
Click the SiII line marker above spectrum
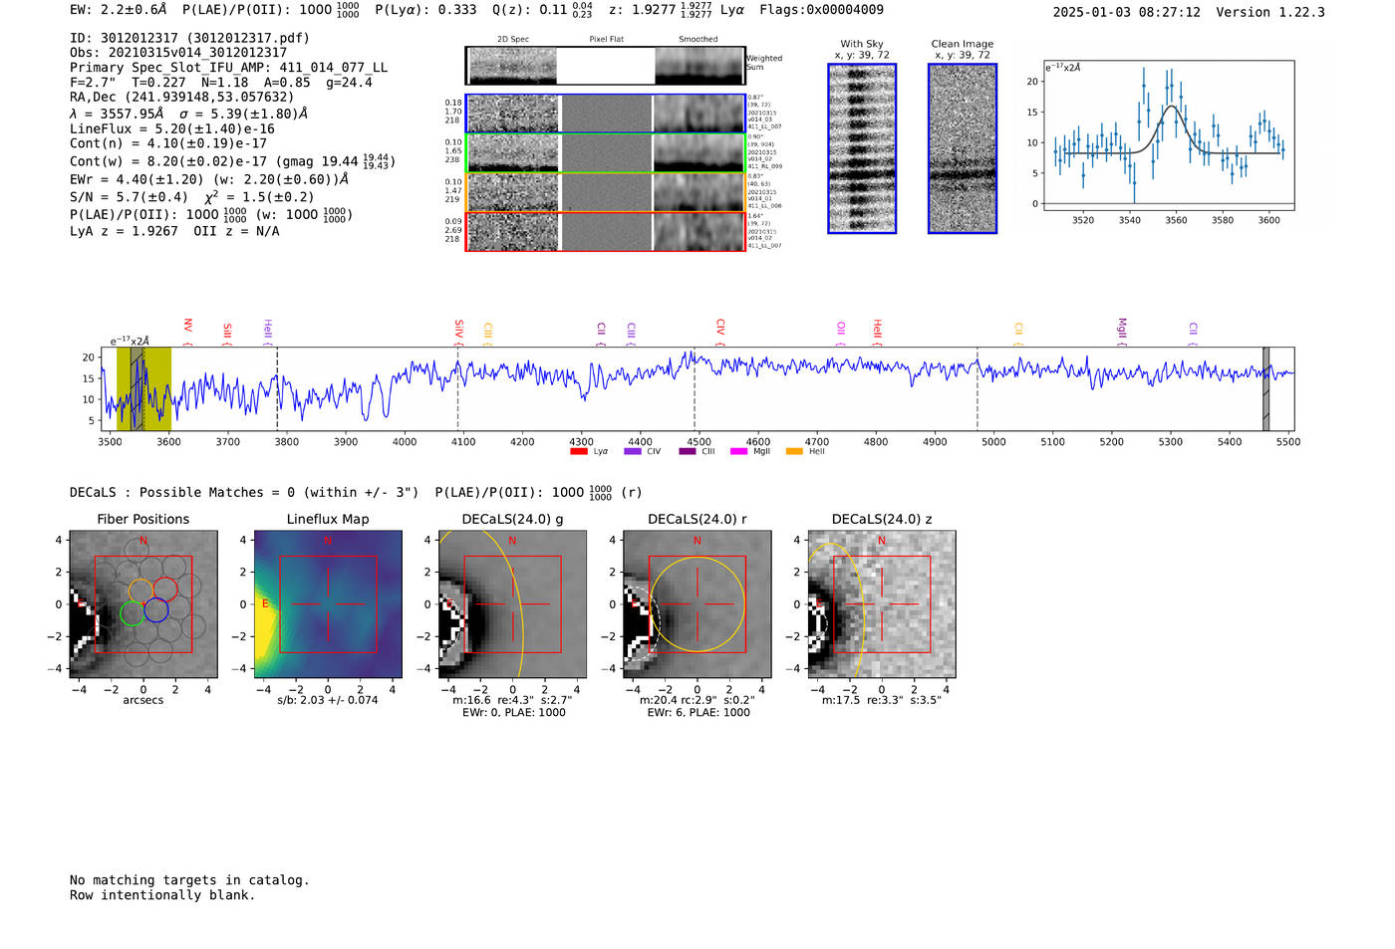tap(226, 334)
